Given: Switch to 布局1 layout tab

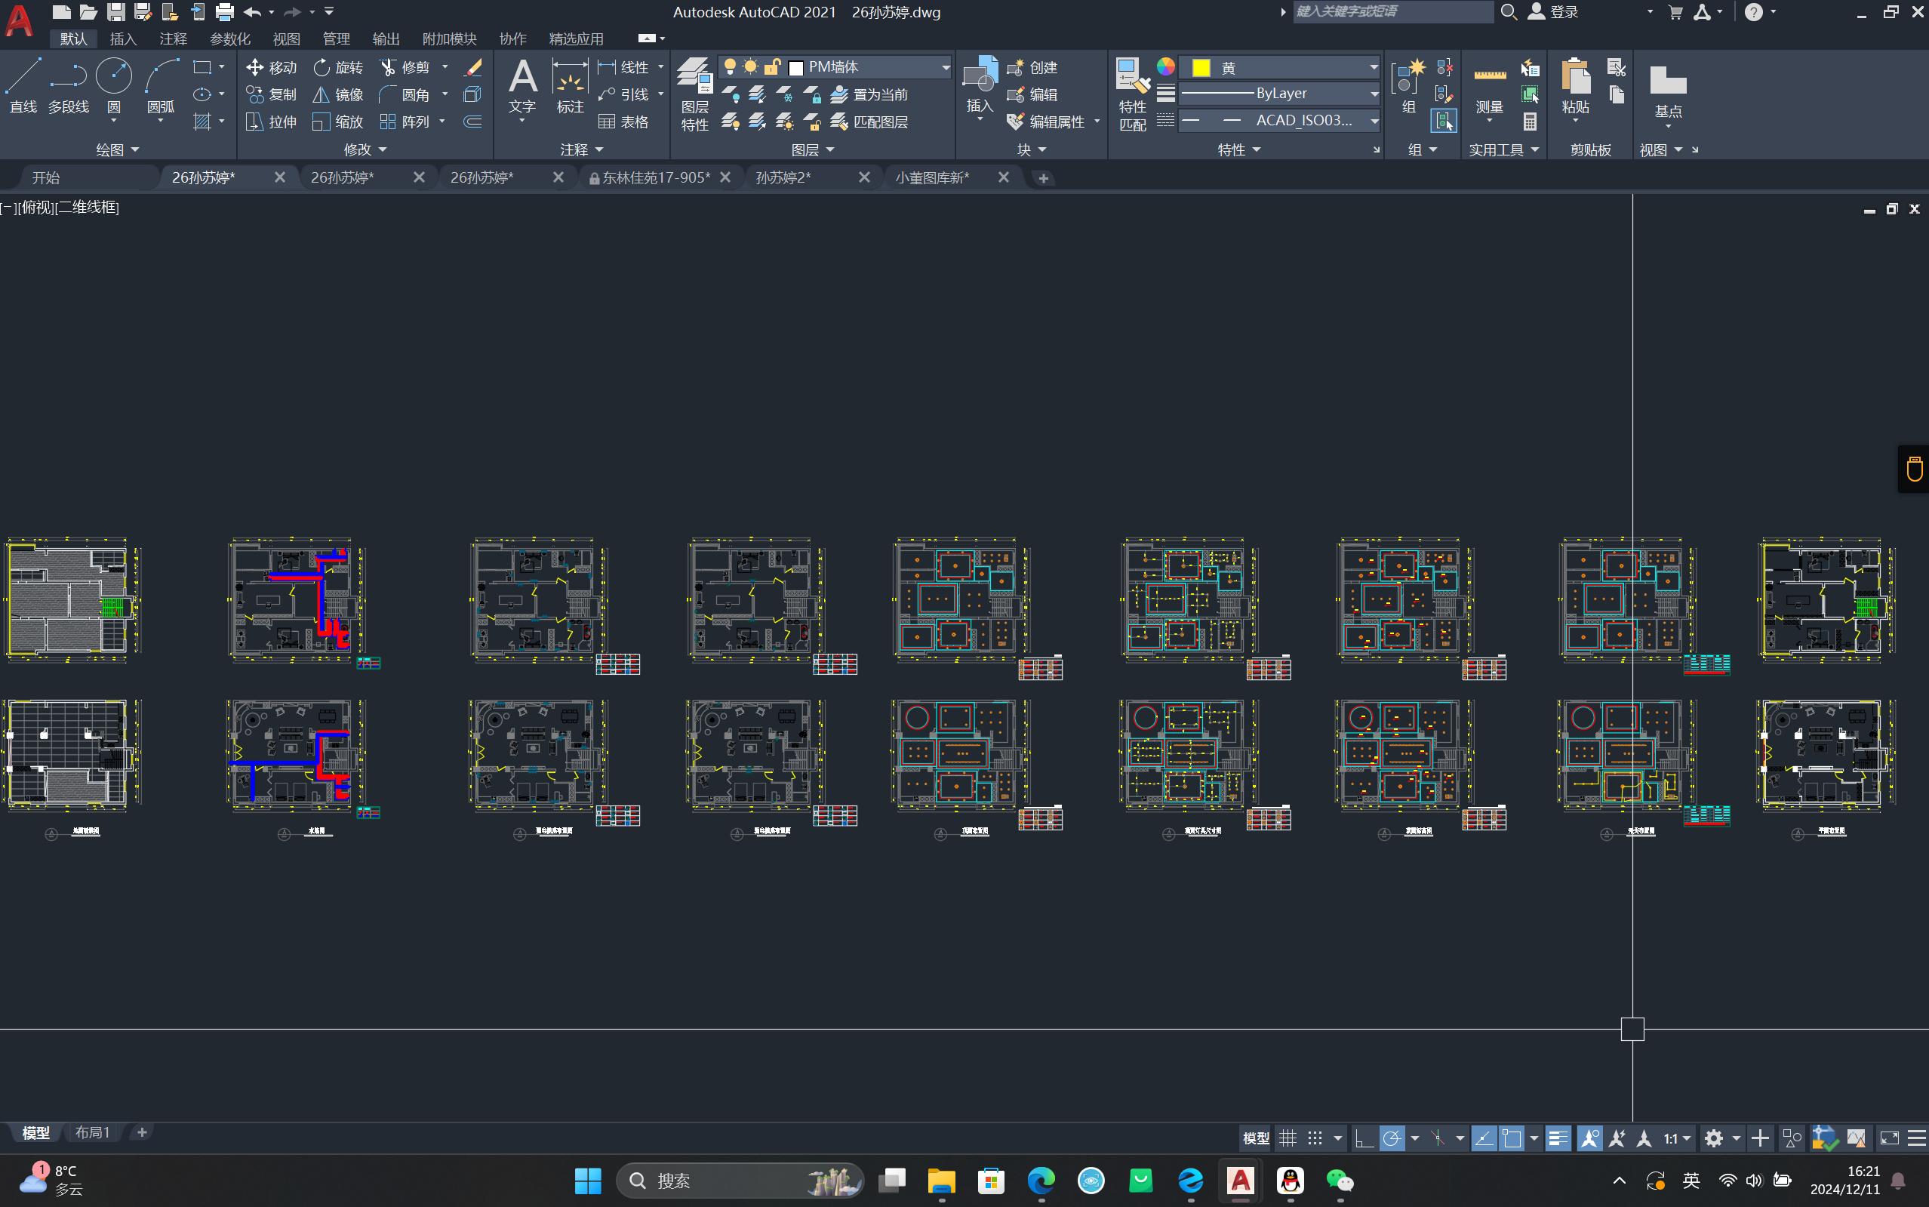Looking at the screenshot, I should coord(92,1132).
